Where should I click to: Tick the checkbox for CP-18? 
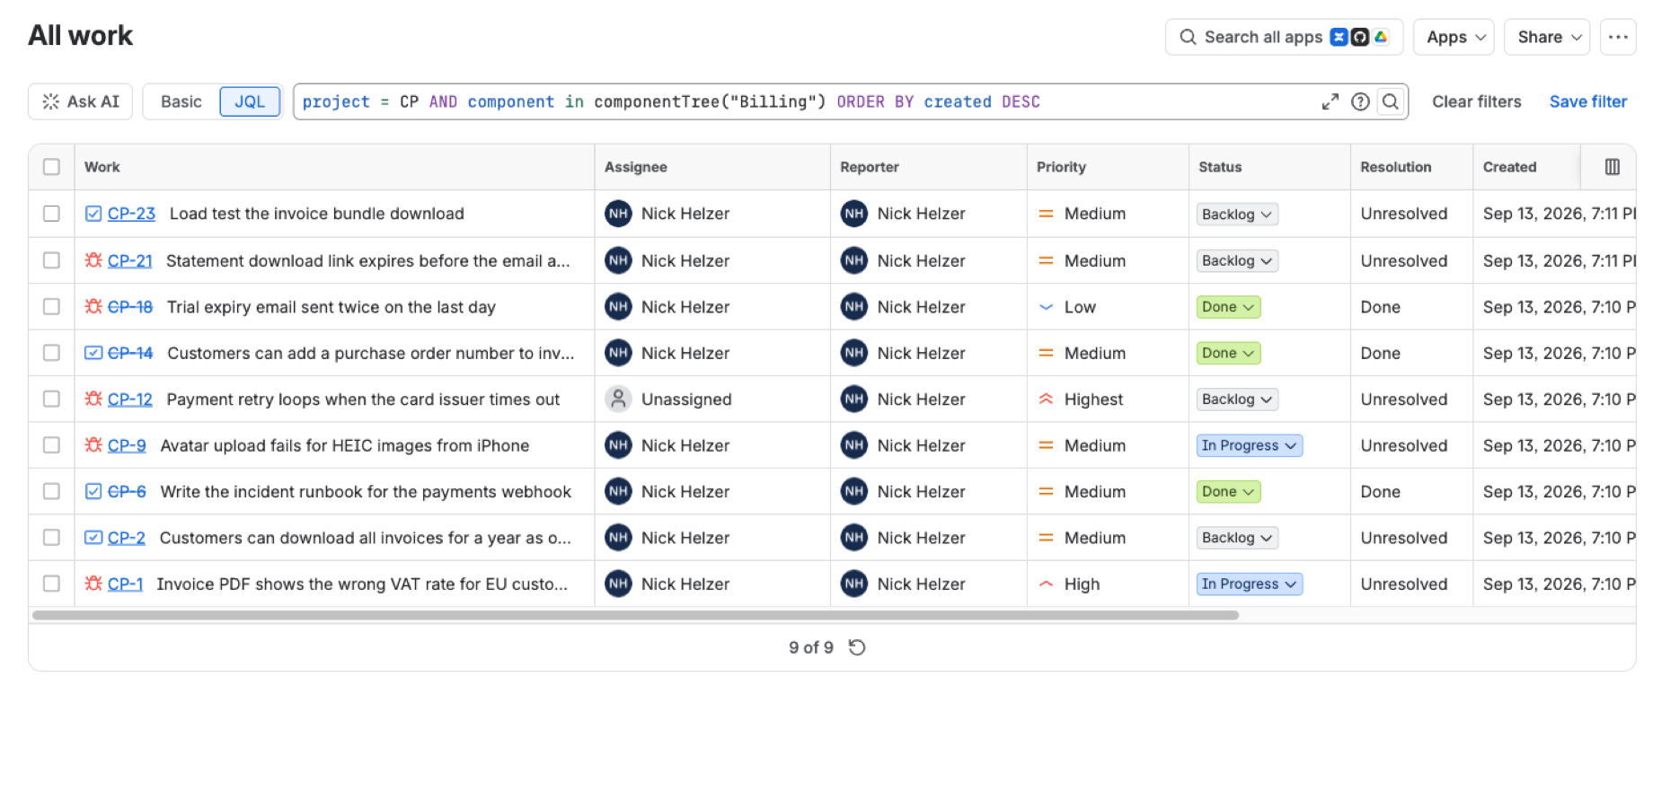pyautogui.click(x=51, y=306)
